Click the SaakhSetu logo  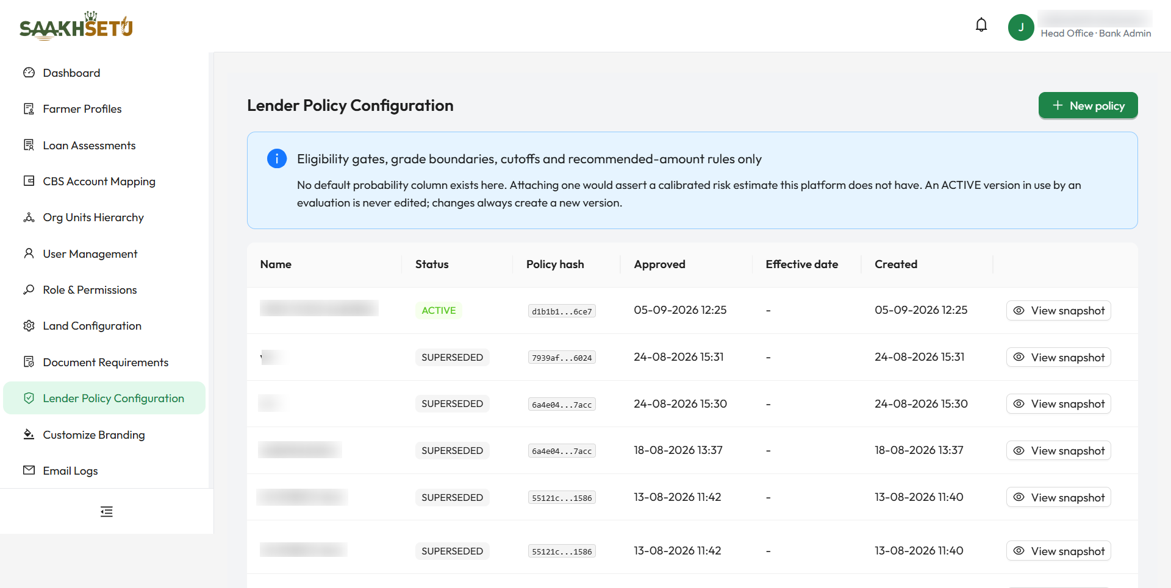(x=76, y=26)
